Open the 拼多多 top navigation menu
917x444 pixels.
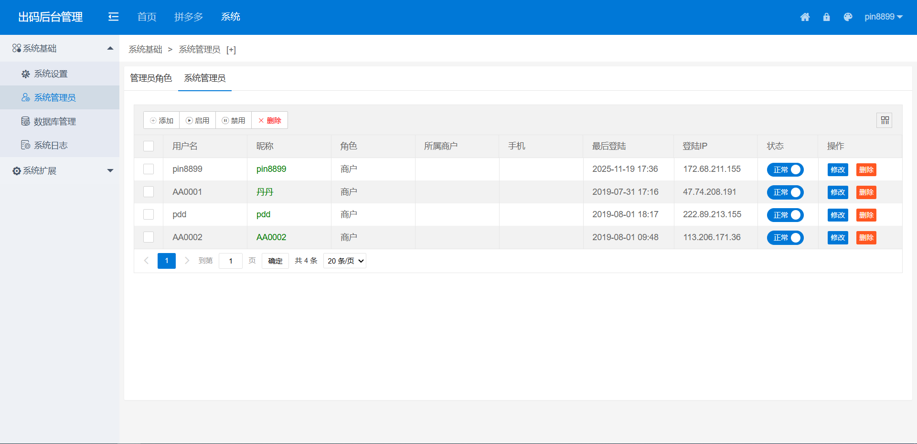[x=189, y=17]
